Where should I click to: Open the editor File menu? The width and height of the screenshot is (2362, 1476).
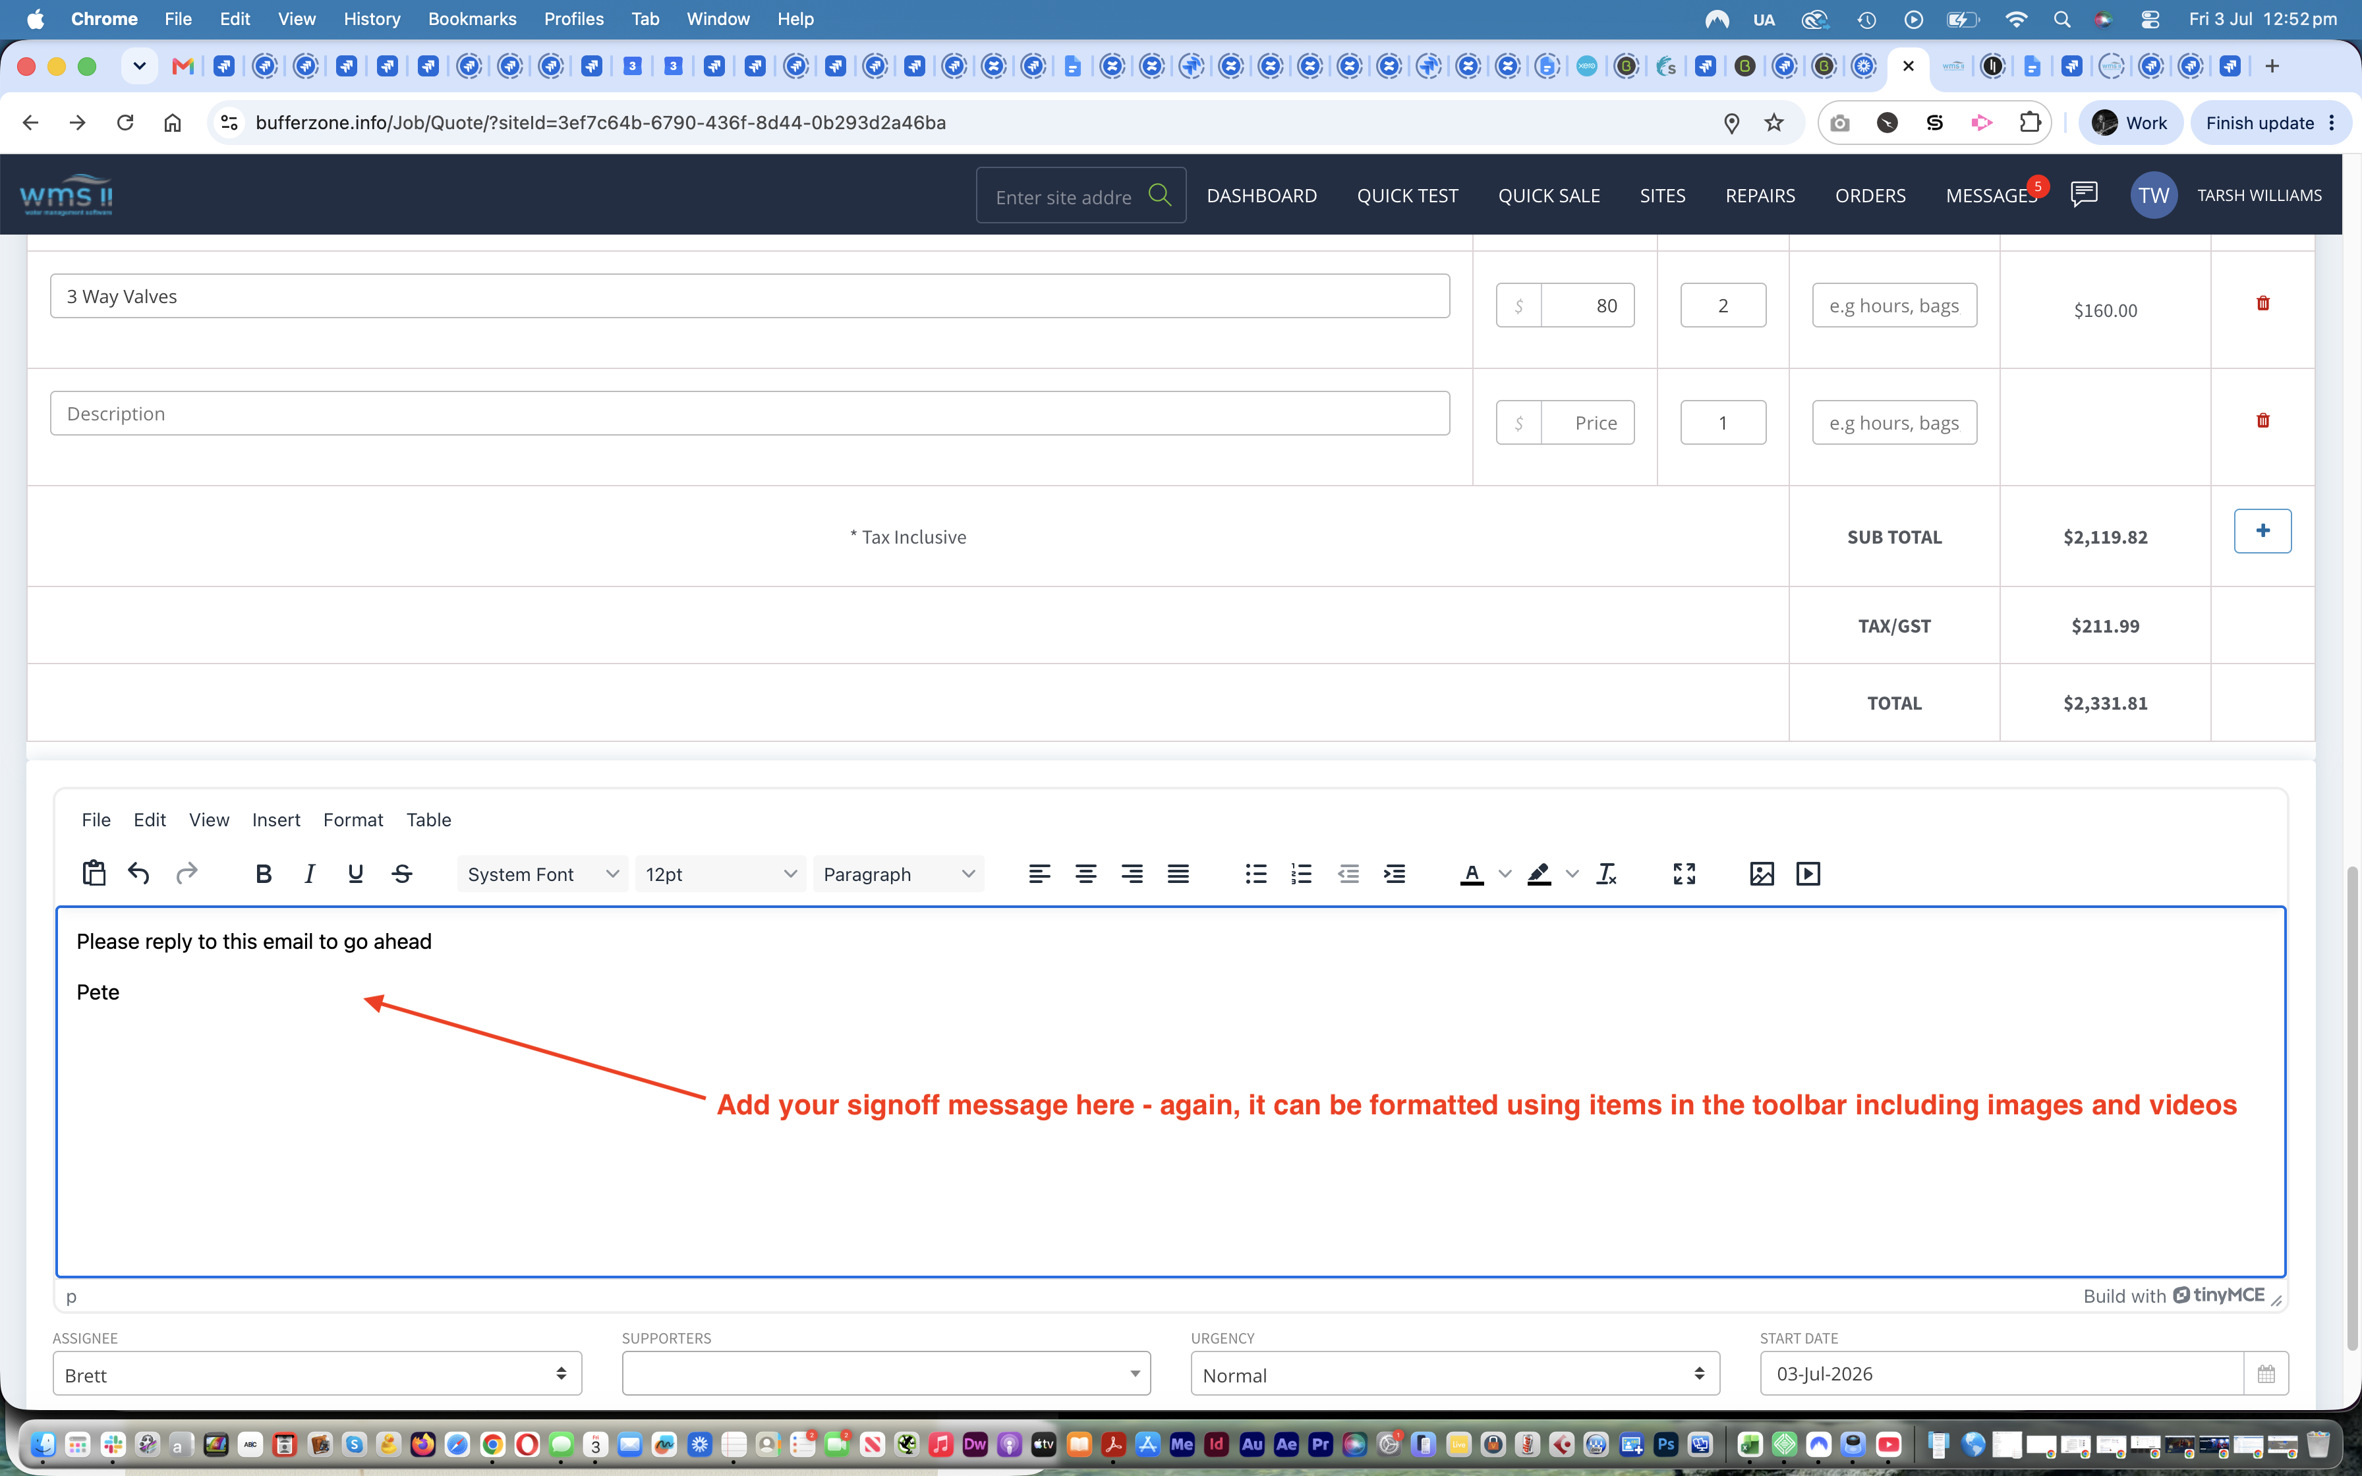point(96,820)
